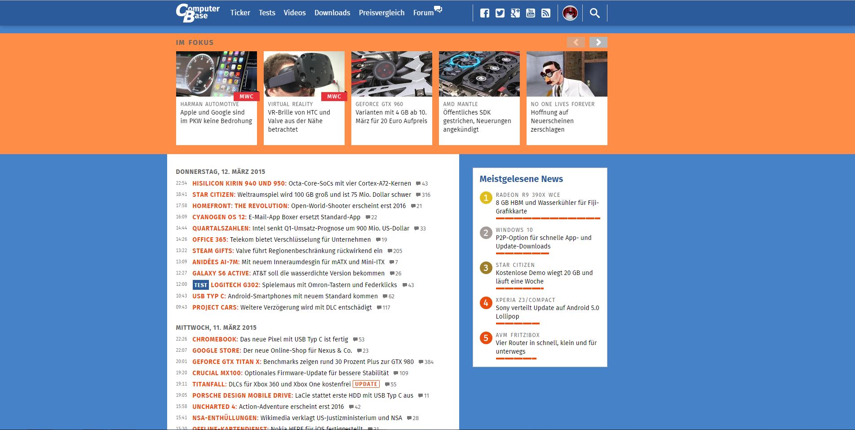
Task: Click the UPDATE badge on Titanfall news
Action: coord(366,384)
